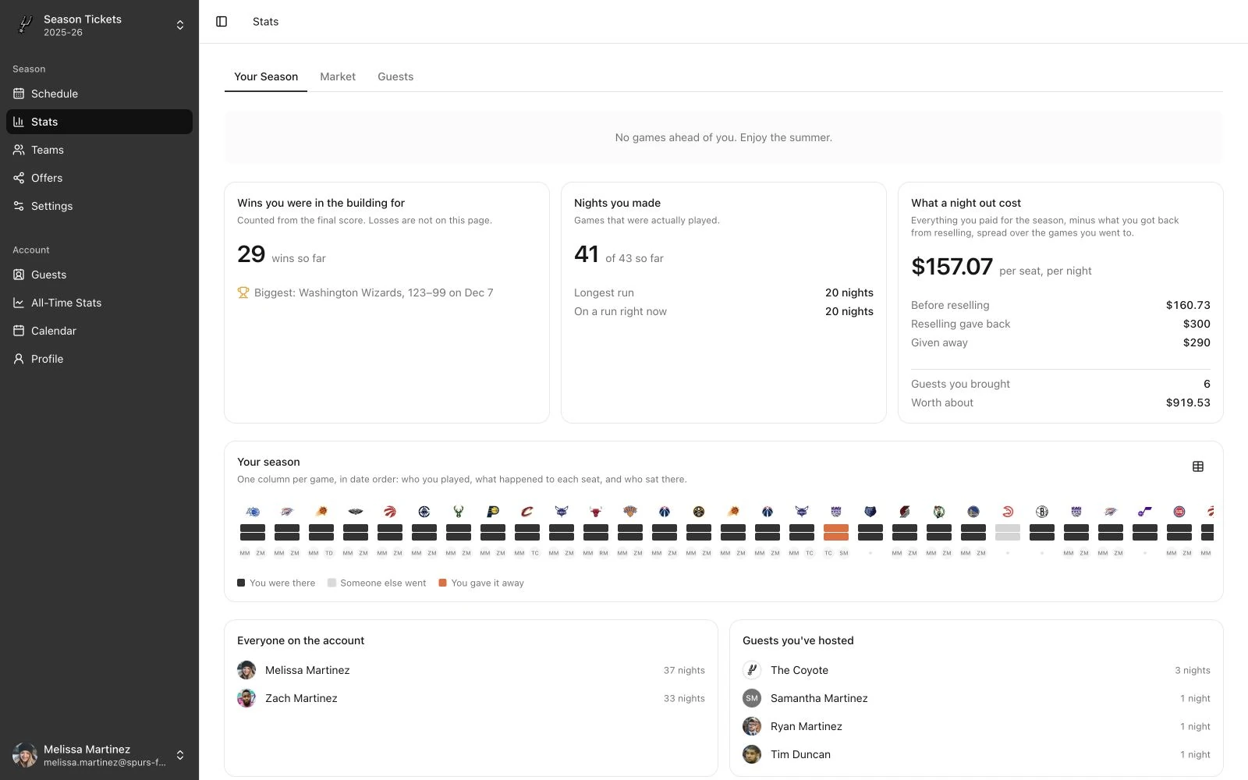This screenshot has height=780, width=1248.
Task: Click the You were there legend swatch
Action: pos(241,583)
